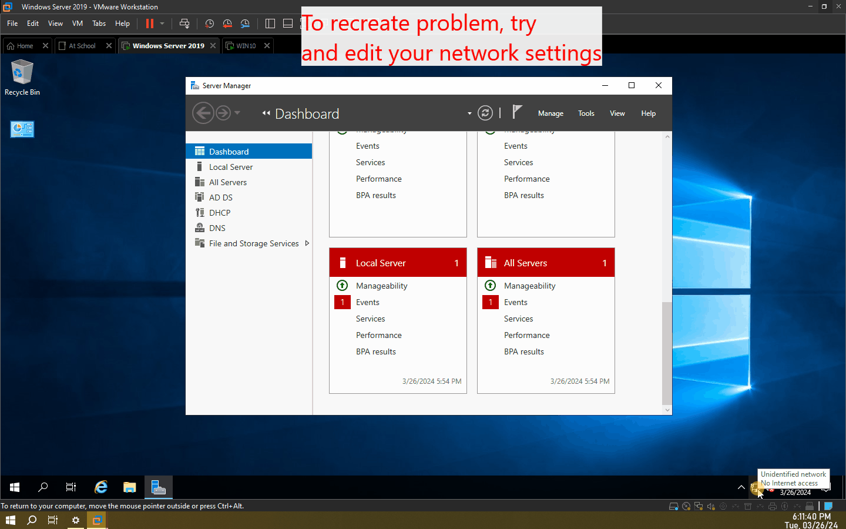Click Server Manager back navigation arrow
846x529 pixels.
tap(203, 113)
